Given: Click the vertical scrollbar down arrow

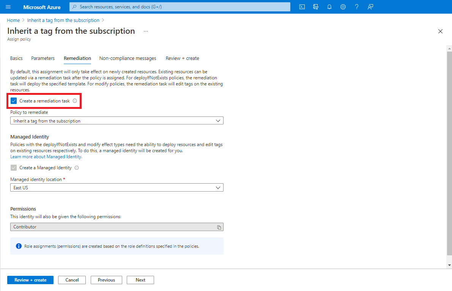Looking at the screenshot, I should [449, 265].
